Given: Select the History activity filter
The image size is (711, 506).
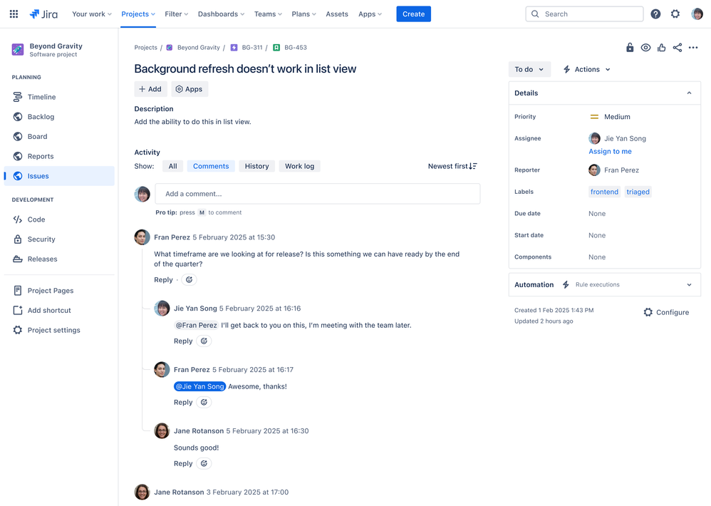Looking at the screenshot, I should pos(256,166).
